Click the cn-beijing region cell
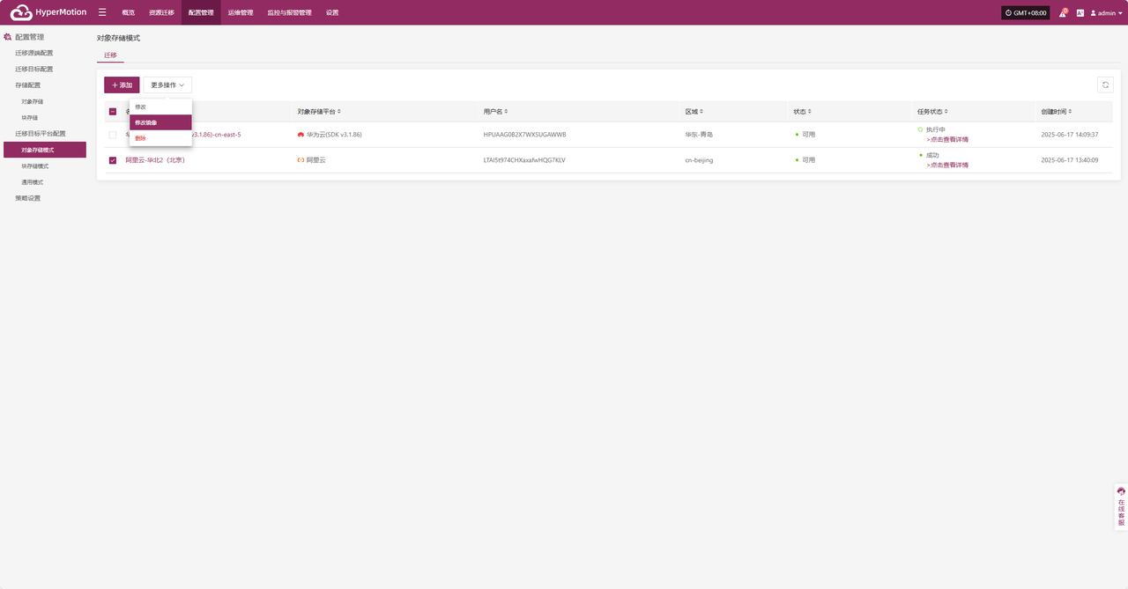This screenshot has width=1128, height=589. (x=700, y=160)
